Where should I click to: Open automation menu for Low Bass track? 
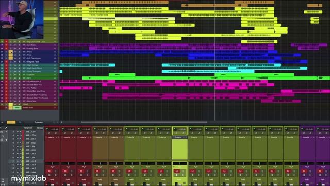pos(55,45)
